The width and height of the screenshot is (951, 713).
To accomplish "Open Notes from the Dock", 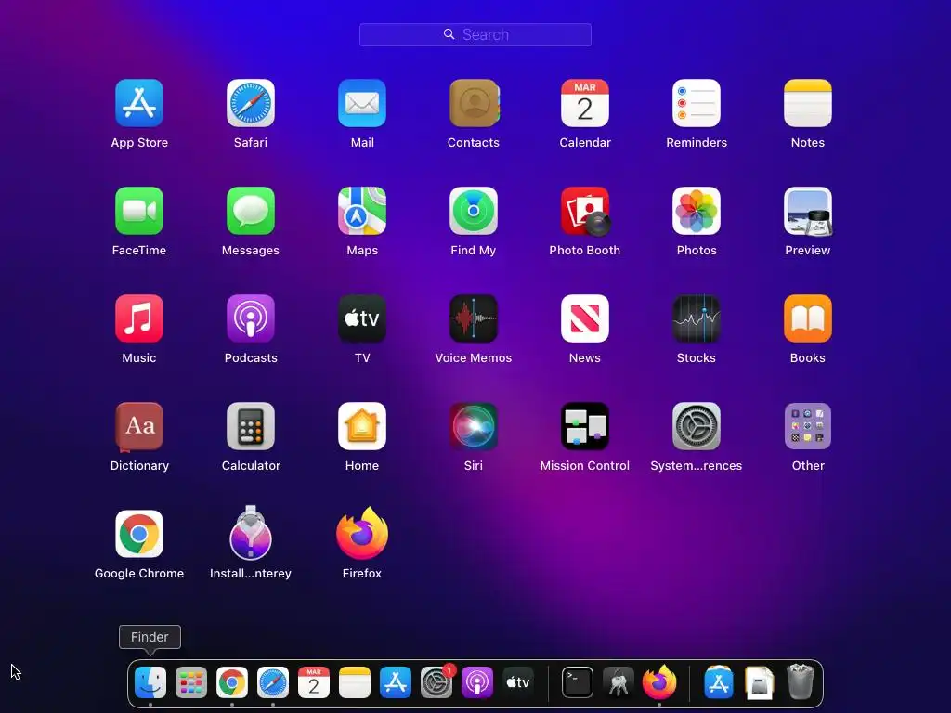I will tap(354, 682).
